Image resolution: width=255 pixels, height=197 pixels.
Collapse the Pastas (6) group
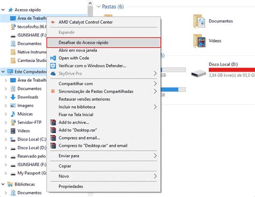coord(98,6)
